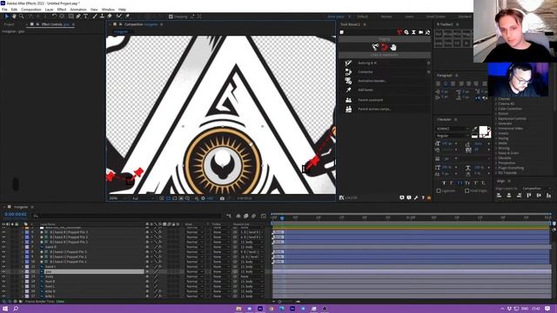The width and height of the screenshot is (557, 313).
Task: Open the composition zoom percentage dropdown
Action: [117, 198]
